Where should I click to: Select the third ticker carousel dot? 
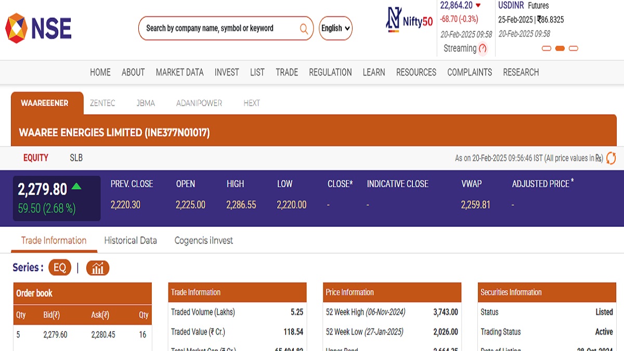click(574, 48)
